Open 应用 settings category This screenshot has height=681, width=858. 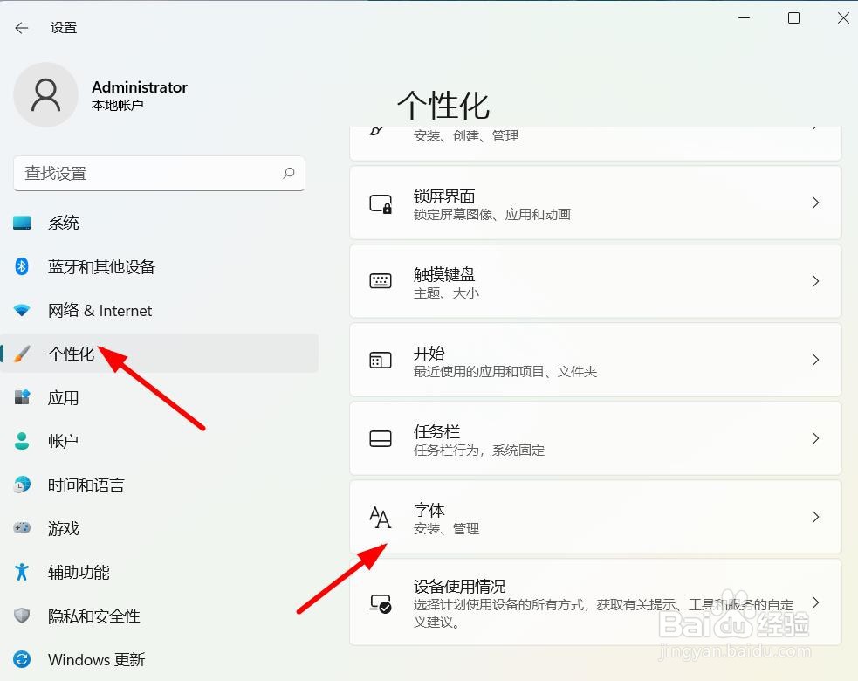pos(159,397)
